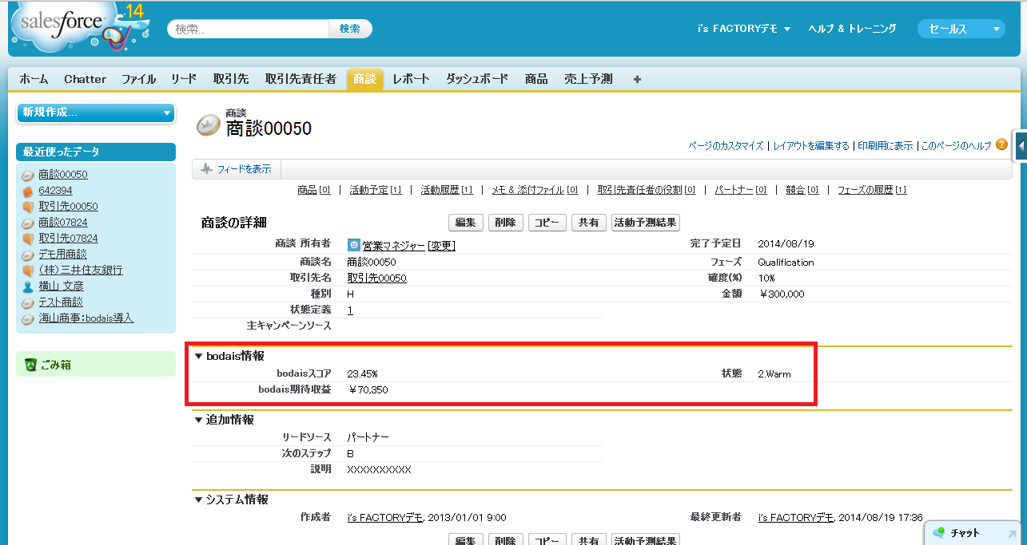This screenshot has width=1027, height=545.
Task: Go to the 取引先責任者 tab
Action: tap(301, 79)
